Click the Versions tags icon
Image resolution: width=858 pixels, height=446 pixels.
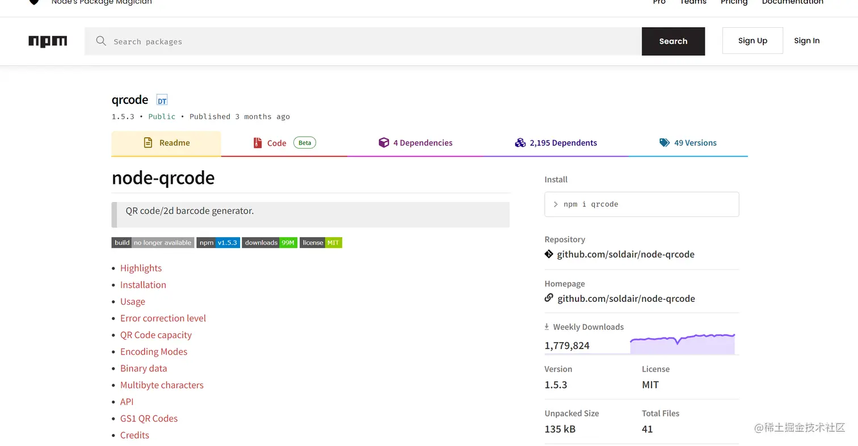pyautogui.click(x=664, y=142)
